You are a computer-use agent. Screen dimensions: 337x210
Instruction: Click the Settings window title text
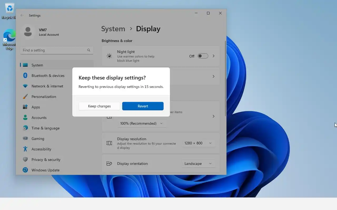coord(35,15)
